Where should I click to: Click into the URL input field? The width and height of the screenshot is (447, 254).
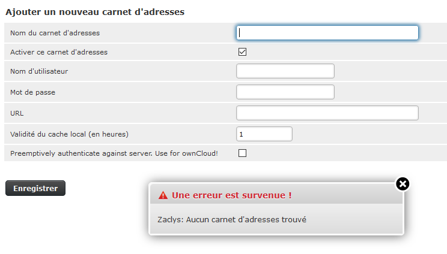(327, 113)
